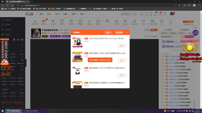Open the AD screen task icon

[98, 21]
